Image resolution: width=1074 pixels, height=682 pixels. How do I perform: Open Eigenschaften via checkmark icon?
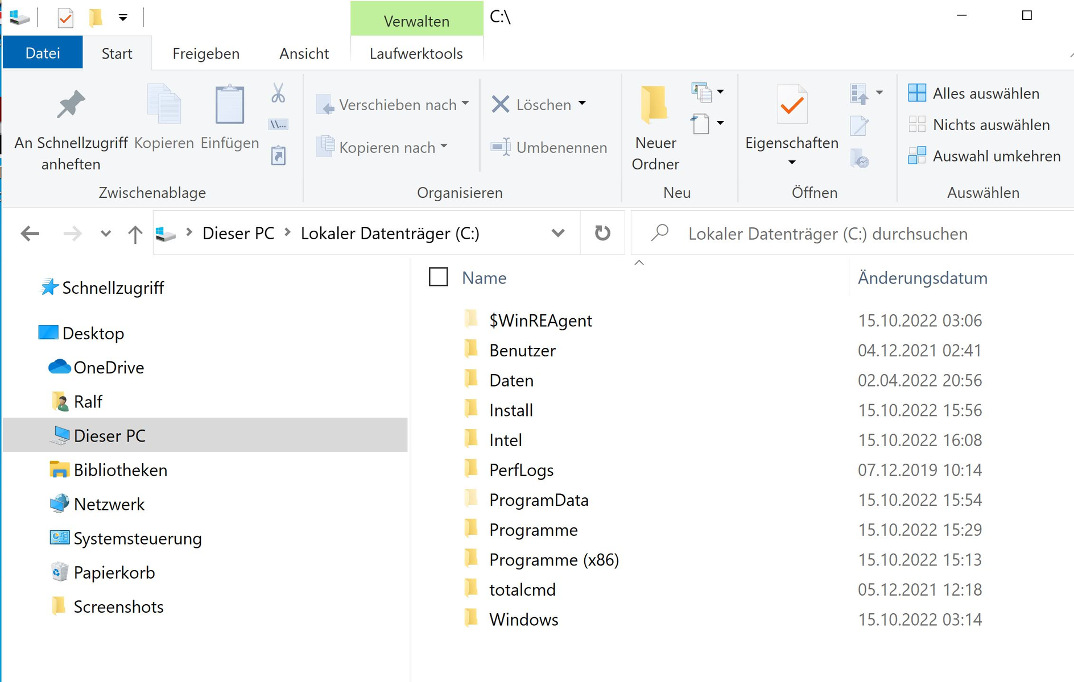coord(792,105)
